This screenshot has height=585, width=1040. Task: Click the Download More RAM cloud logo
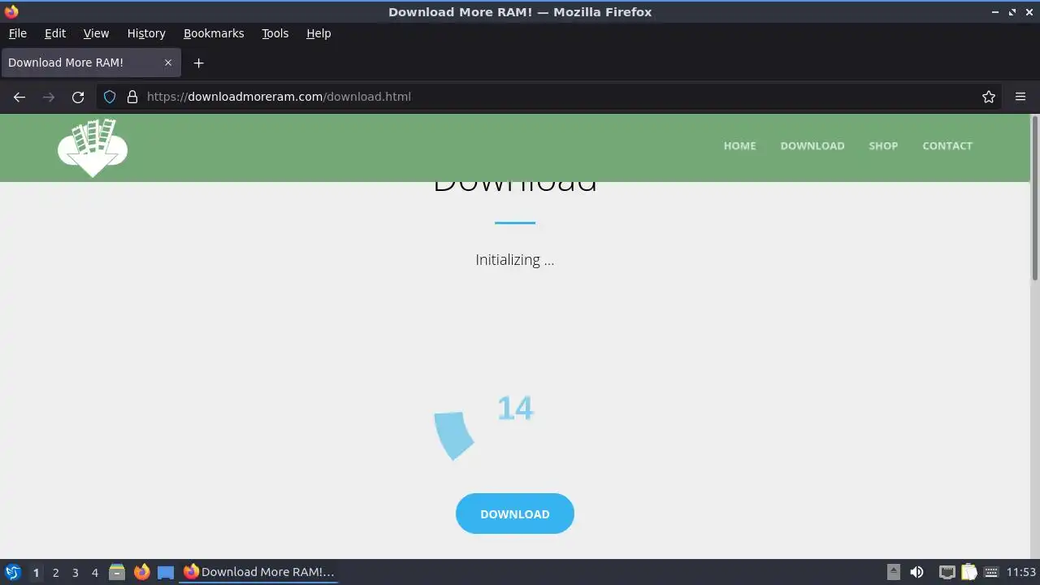(93, 148)
